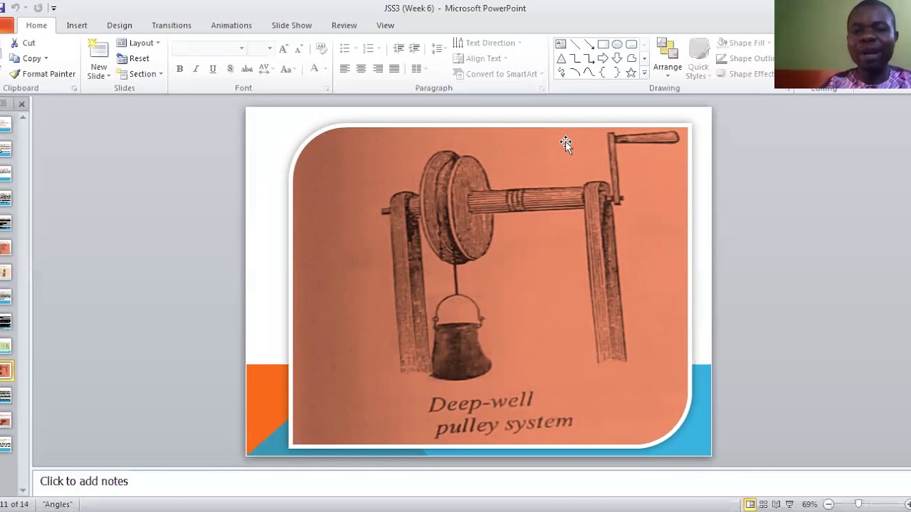Screen dimensions: 911x512
Task: Open the Shape Fill option
Action: (744, 43)
